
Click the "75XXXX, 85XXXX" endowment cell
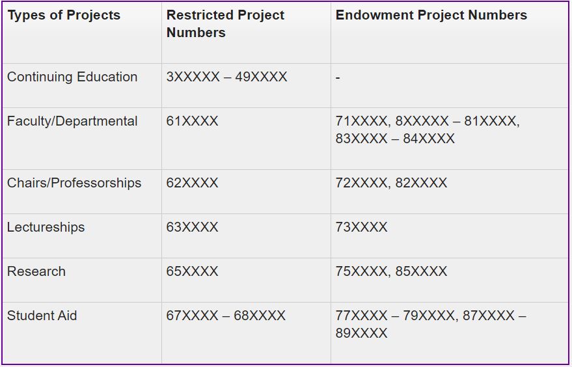point(391,272)
